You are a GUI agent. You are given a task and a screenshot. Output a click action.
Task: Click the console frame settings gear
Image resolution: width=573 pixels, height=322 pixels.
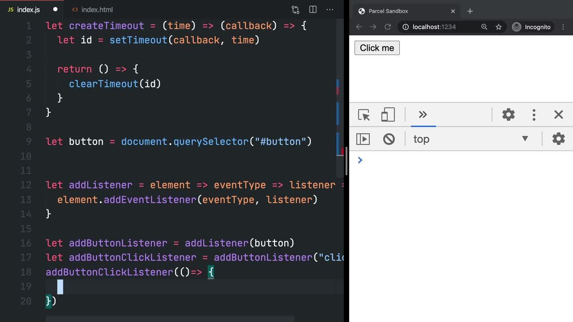(x=558, y=139)
